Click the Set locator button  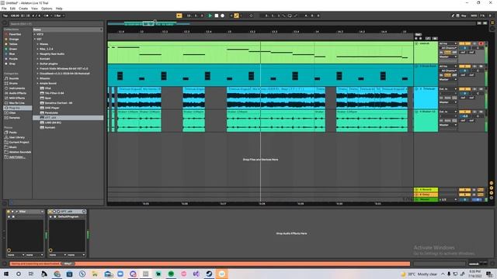(418, 34)
